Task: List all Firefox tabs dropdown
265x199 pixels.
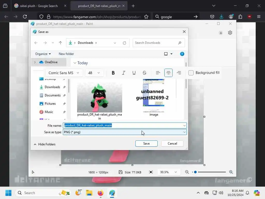Action: tap(214, 6)
